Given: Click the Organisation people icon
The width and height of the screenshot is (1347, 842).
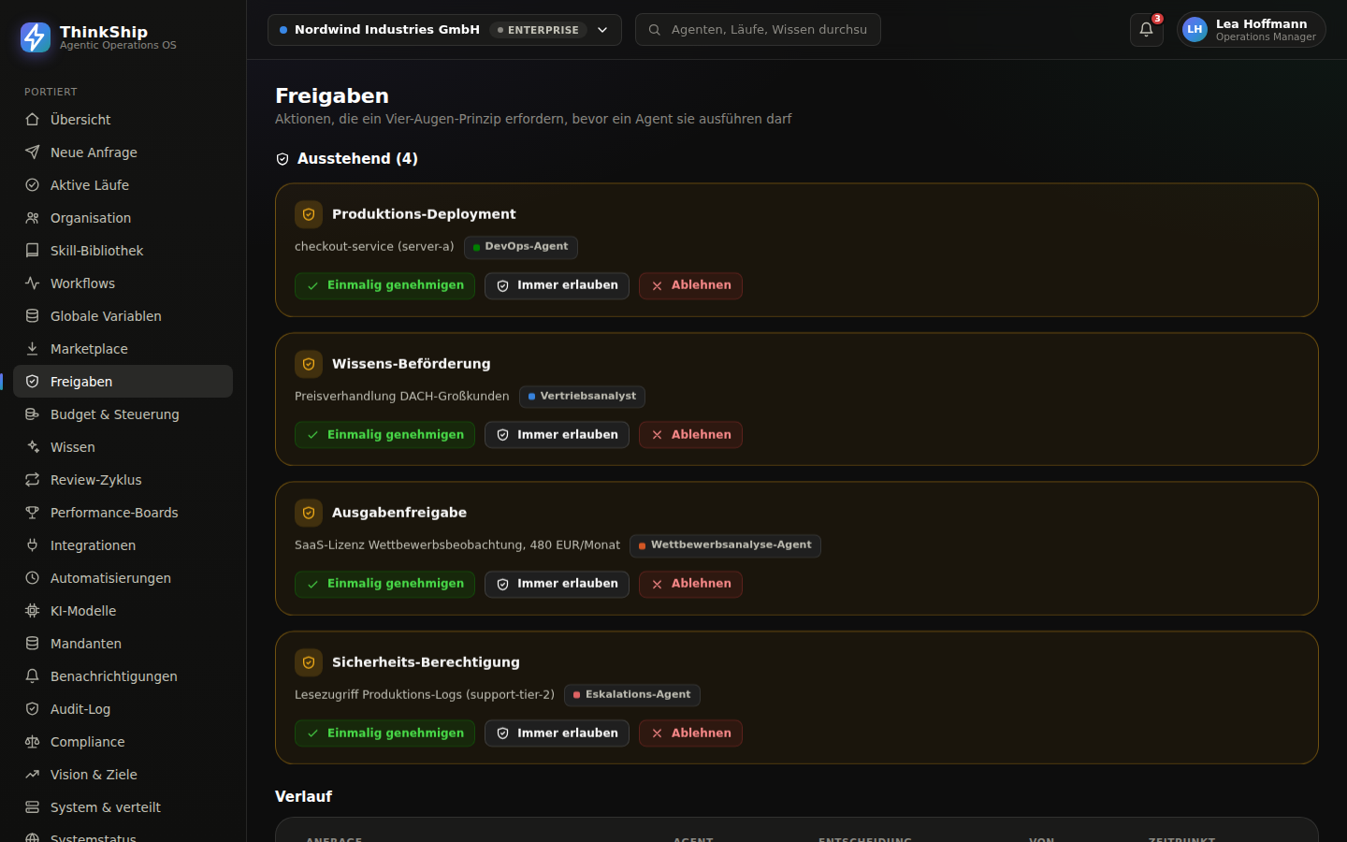Looking at the screenshot, I should 33,218.
